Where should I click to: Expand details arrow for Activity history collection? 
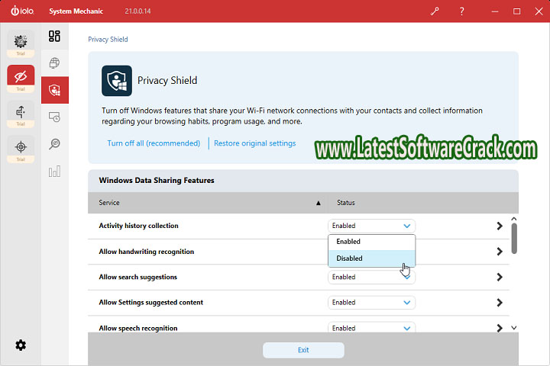[x=500, y=226]
